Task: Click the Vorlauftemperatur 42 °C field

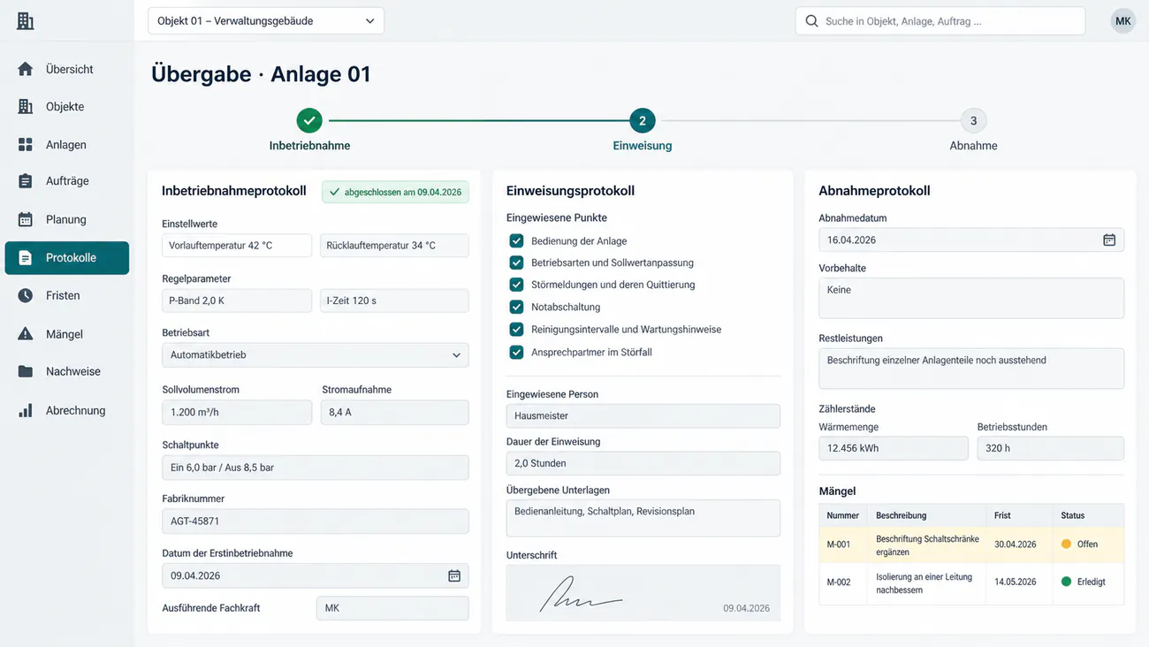Action: point(237,245)
